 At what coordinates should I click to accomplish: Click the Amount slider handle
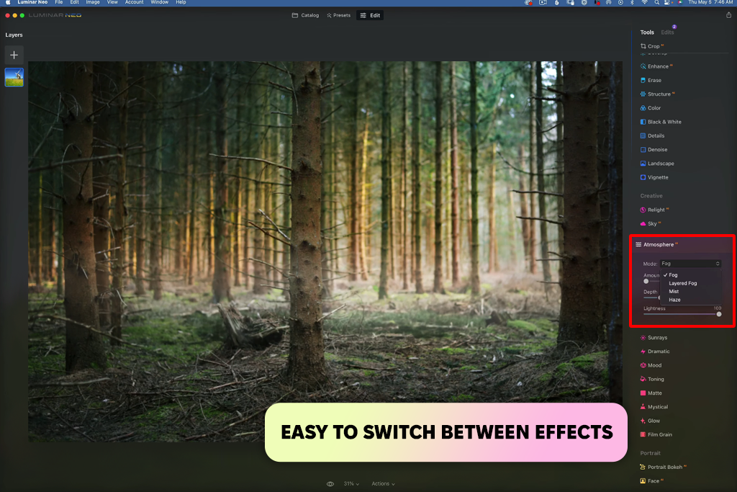pyautogui.click(x=646, y=281)
